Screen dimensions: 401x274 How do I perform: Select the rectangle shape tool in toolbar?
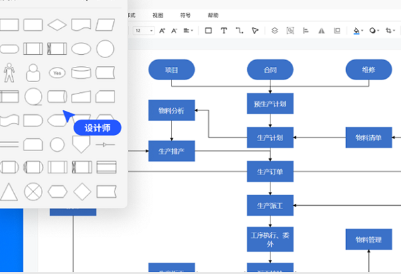tap(208, 31)
